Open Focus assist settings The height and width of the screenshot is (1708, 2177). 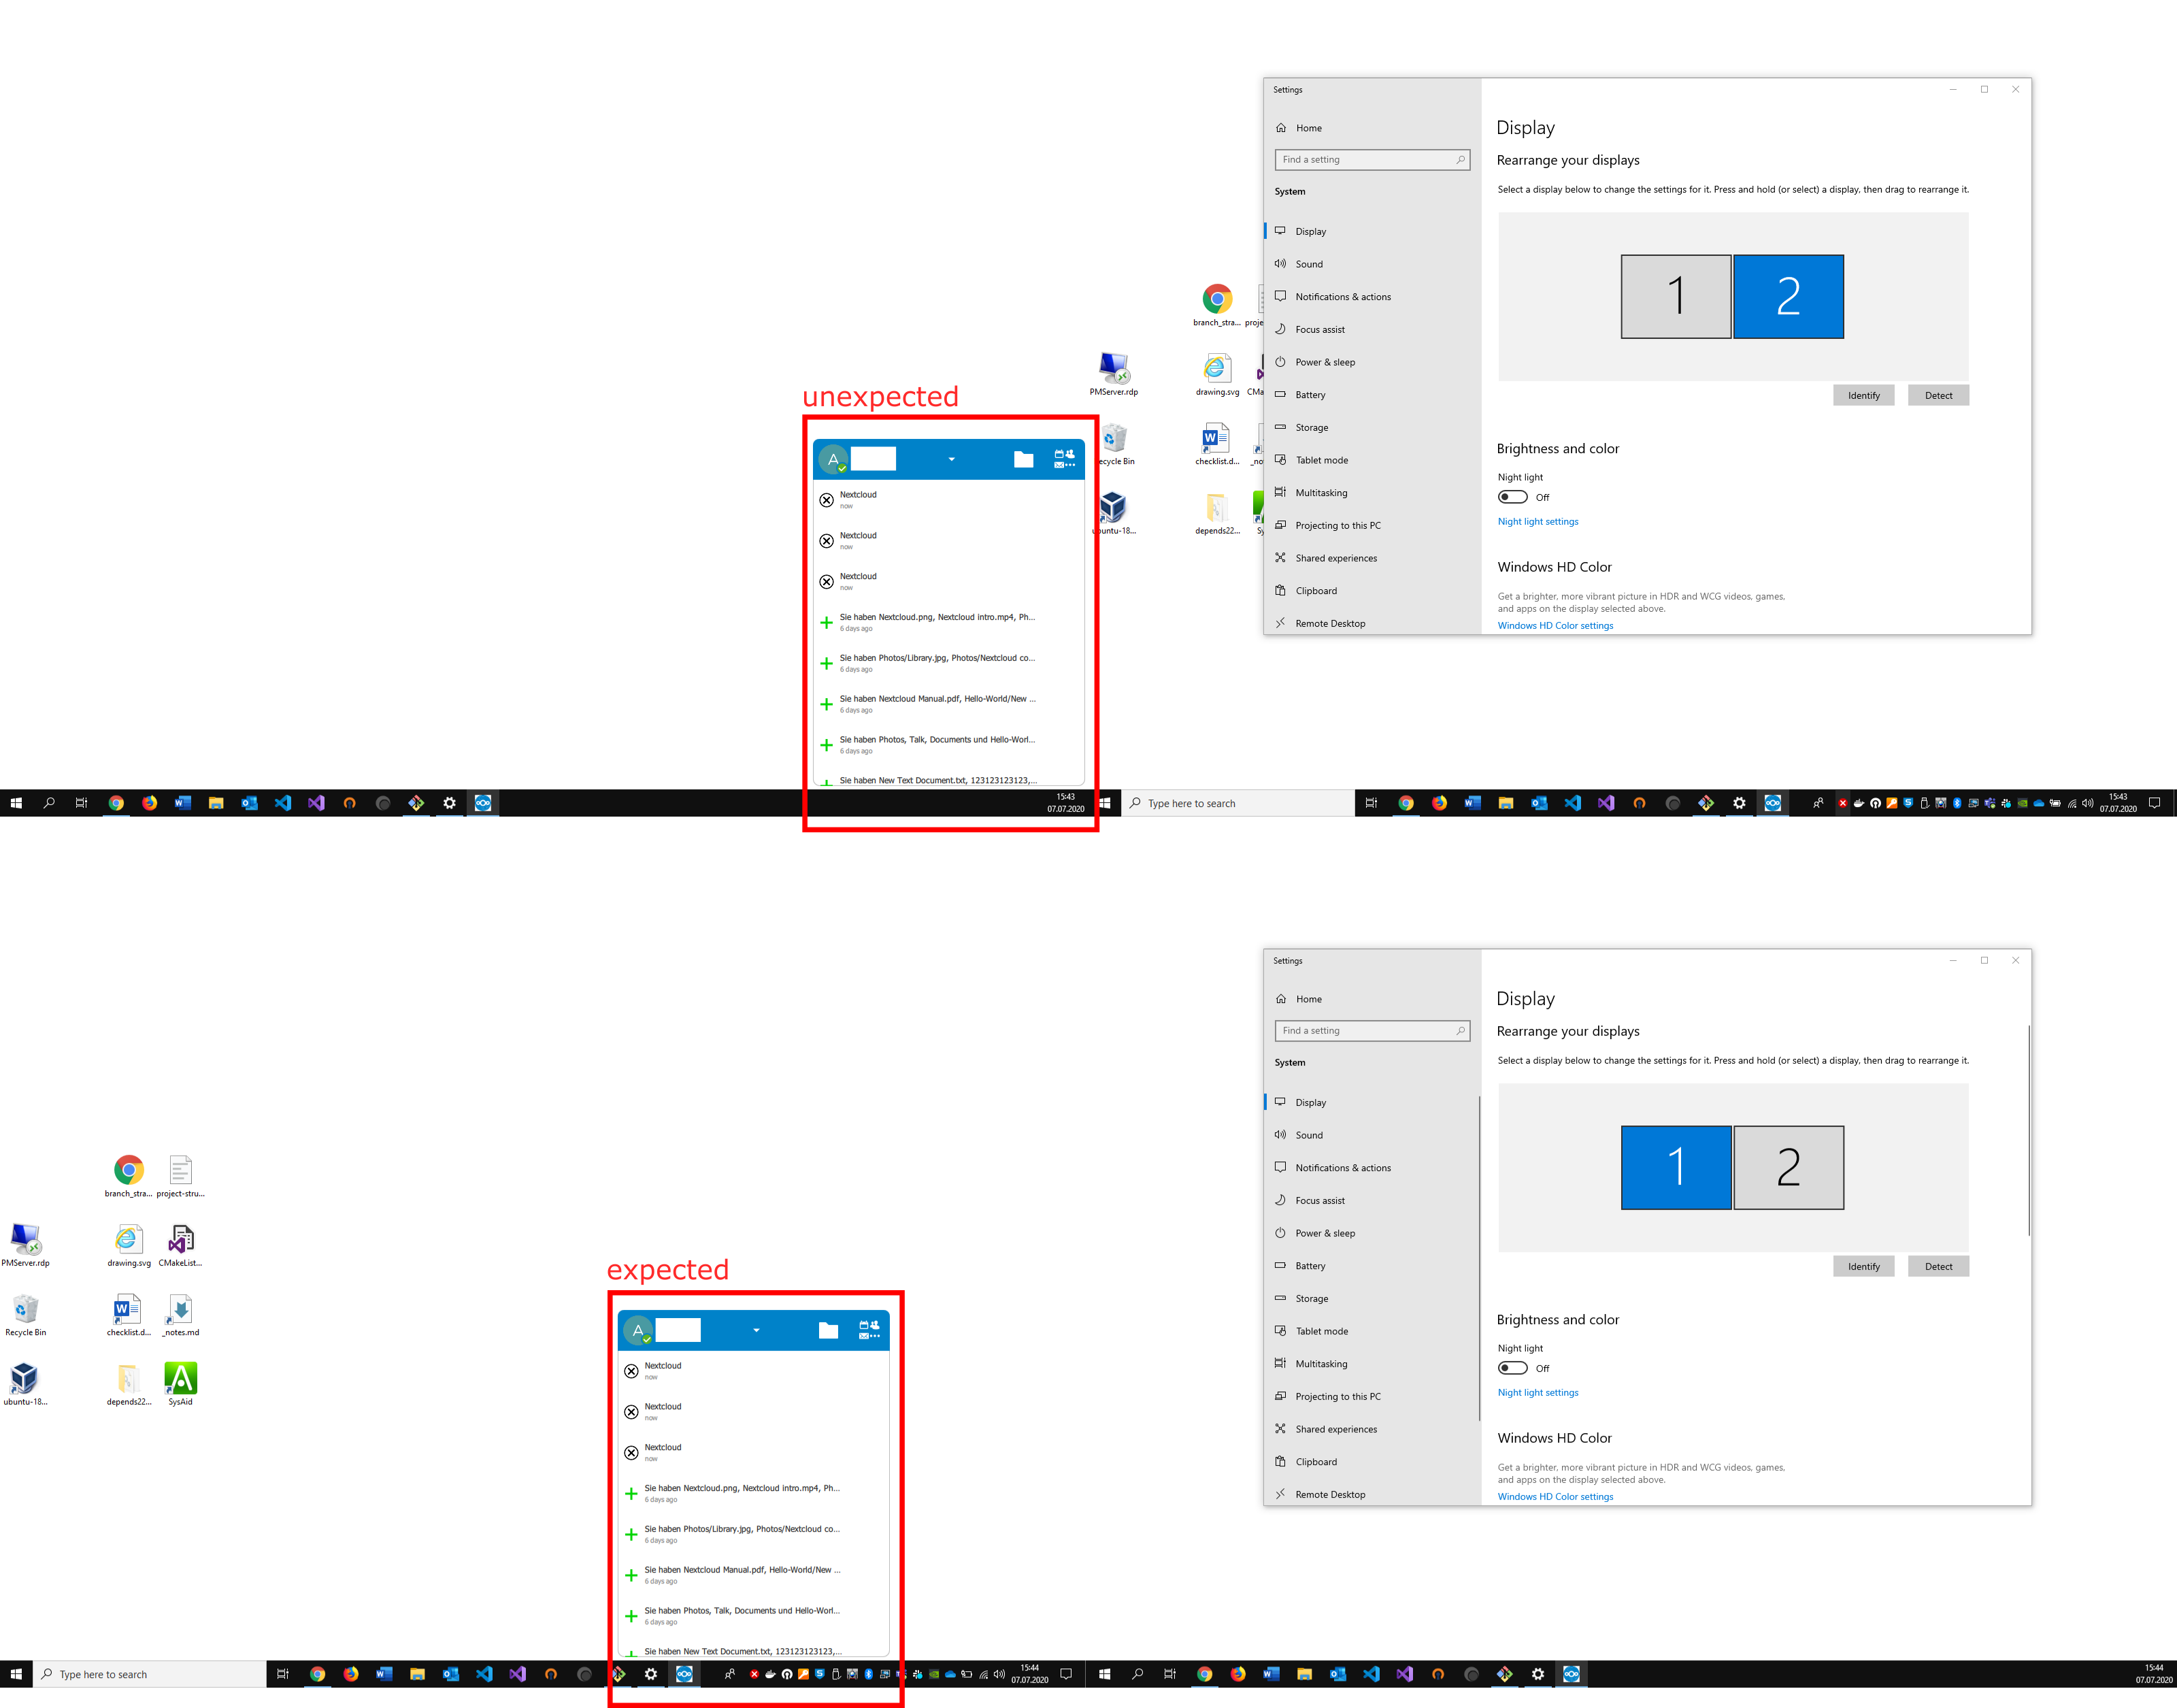tap(1319, 329)
